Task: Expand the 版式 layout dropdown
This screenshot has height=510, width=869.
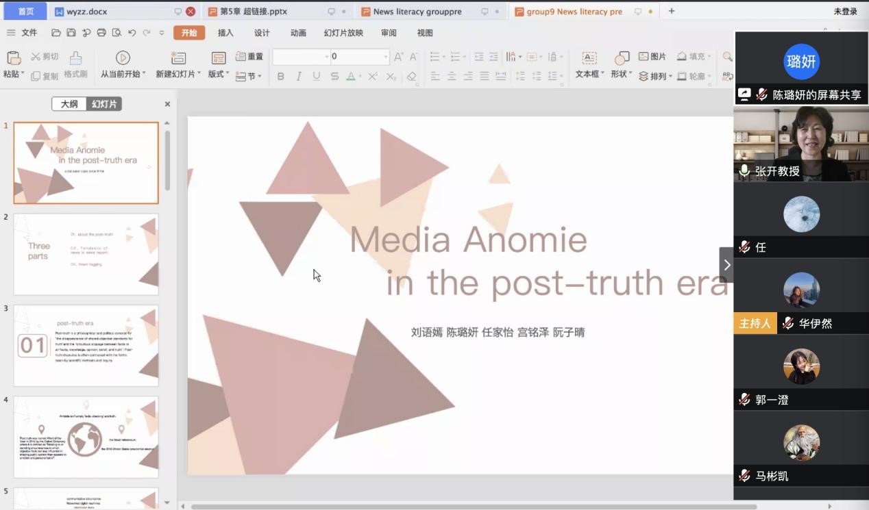Action: pos(219,74)
